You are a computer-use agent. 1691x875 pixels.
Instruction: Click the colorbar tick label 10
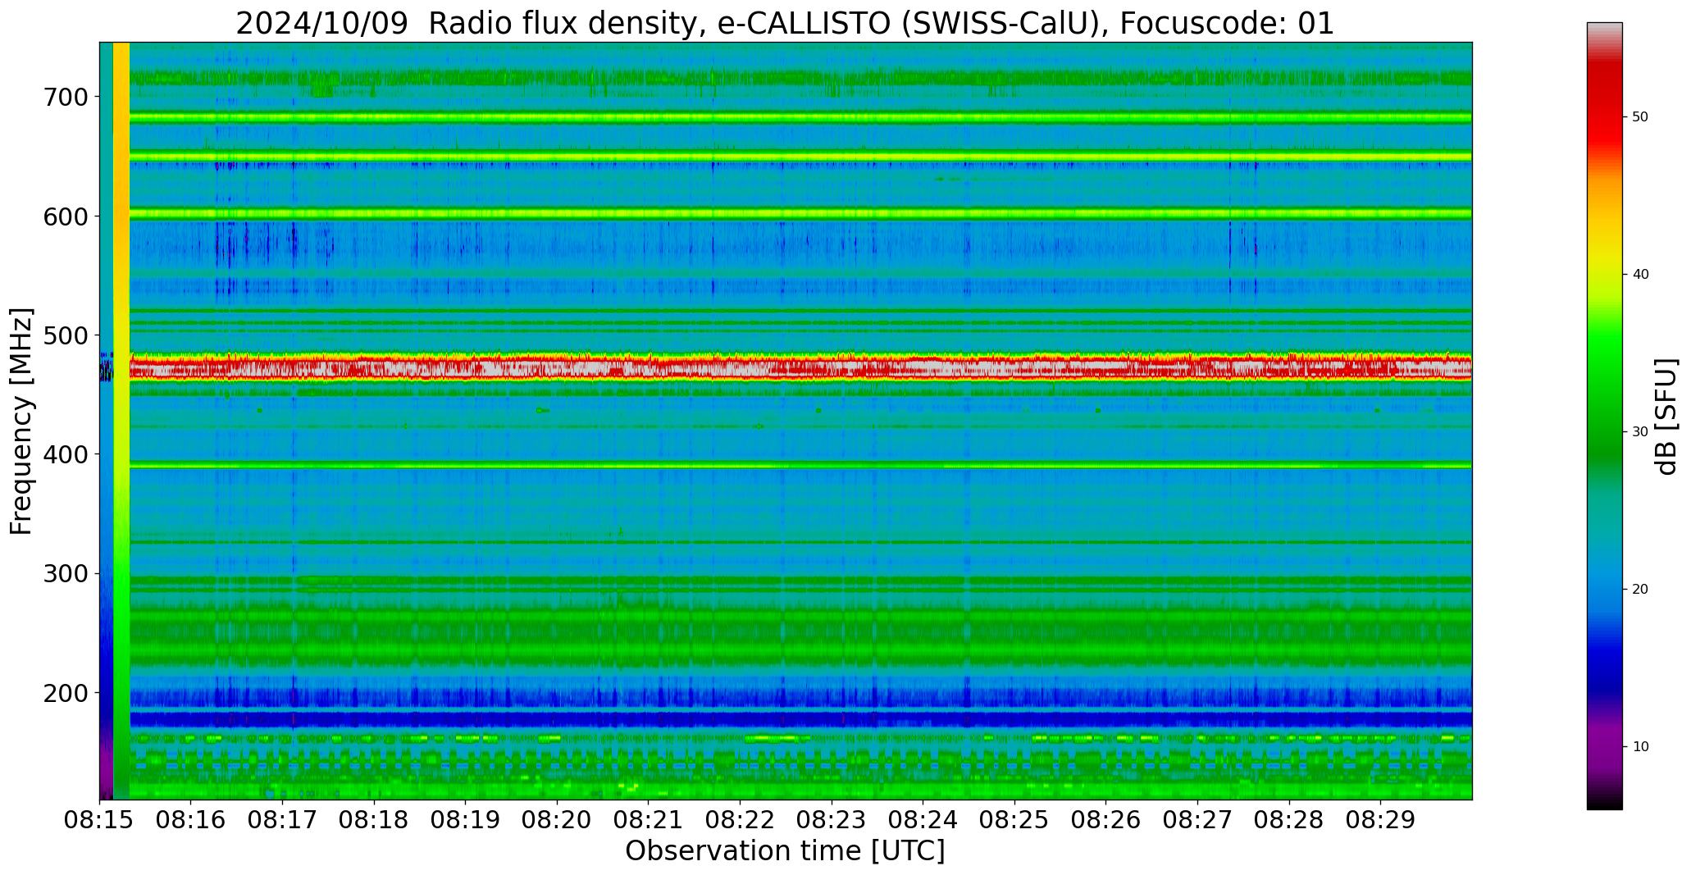coord(1640,747)
